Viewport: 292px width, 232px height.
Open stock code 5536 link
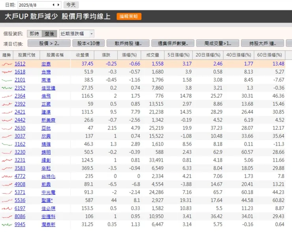point(20,200)
